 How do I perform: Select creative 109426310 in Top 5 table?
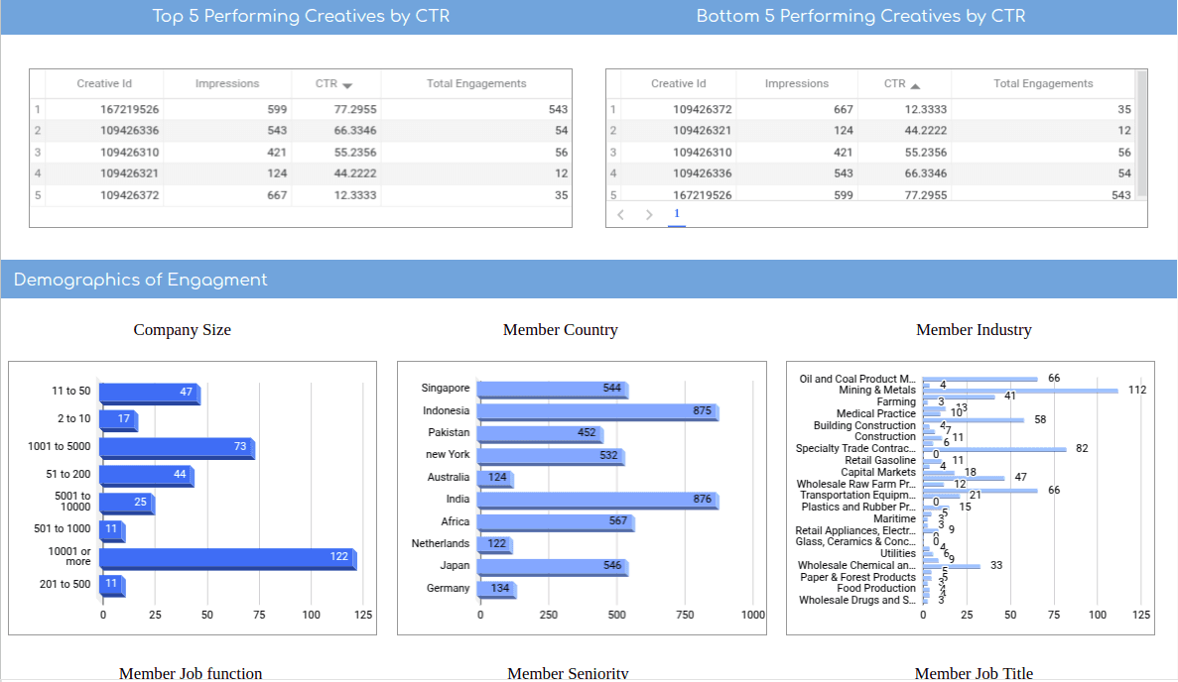click(x=129, y=152)
